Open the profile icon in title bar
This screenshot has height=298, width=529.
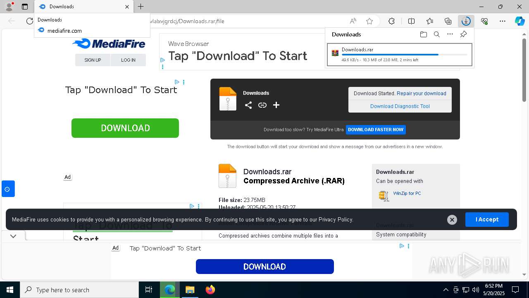coord(9,6)
